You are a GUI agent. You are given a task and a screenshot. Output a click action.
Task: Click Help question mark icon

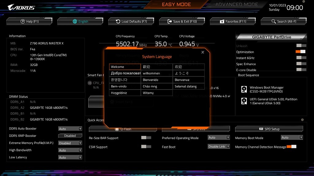coord(23,21)
